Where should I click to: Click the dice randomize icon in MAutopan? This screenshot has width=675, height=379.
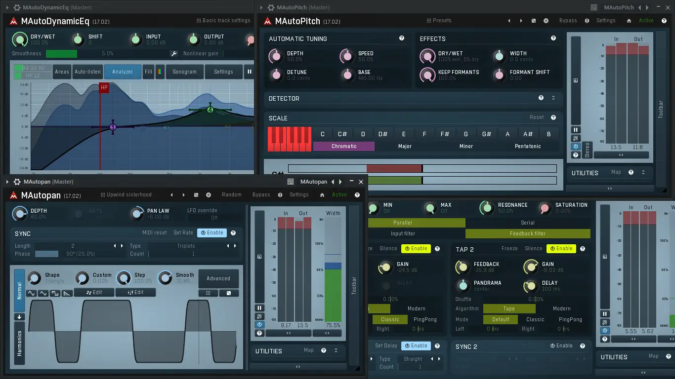pyautogui.click(x=196, y=195)
